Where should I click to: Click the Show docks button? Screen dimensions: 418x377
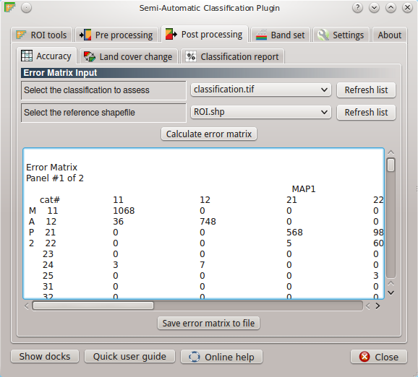coord(45,356)
